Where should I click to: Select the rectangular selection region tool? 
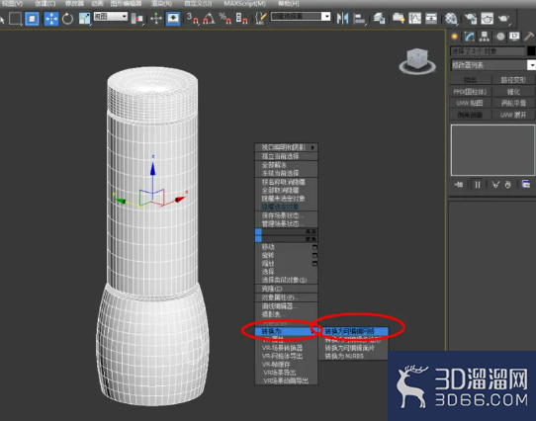tap(15, 18)
